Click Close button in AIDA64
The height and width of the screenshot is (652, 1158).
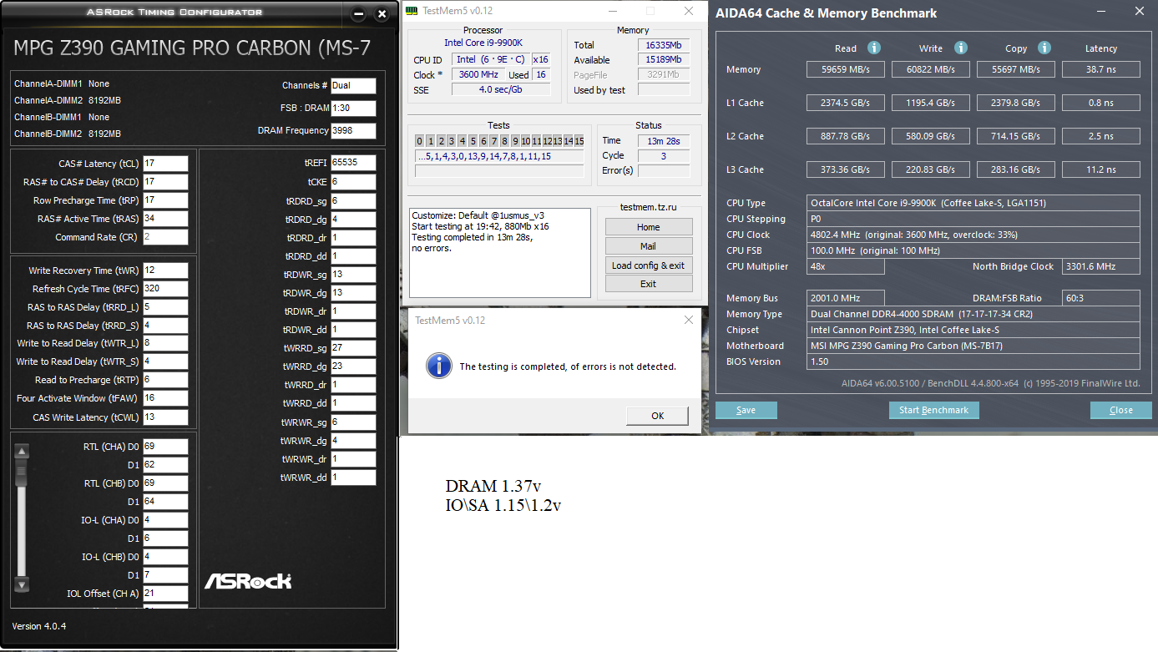1121,410
